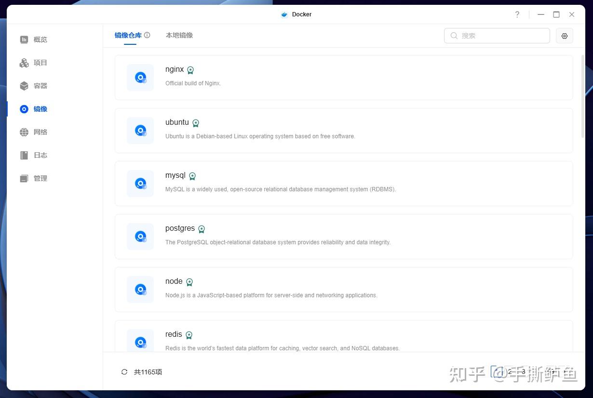Click the postgres image disc icon
The height and width of the screenshot is (398, 593).
click(140, 237)
